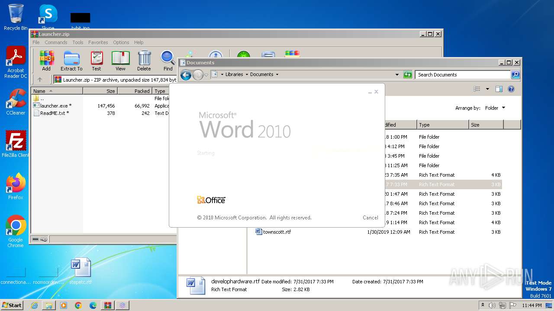554x311 pixels.
Task: Open the Arrange by Folder dropdown
Action: click(495, 108)
